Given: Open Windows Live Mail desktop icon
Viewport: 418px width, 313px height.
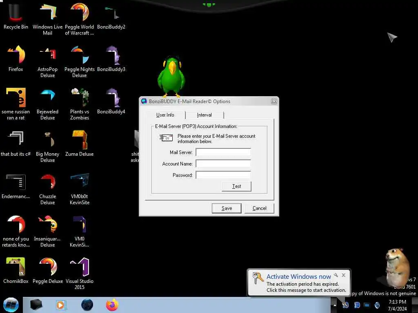Looking at the screenshot, I should pyautogui.click(x=47, y=19).
